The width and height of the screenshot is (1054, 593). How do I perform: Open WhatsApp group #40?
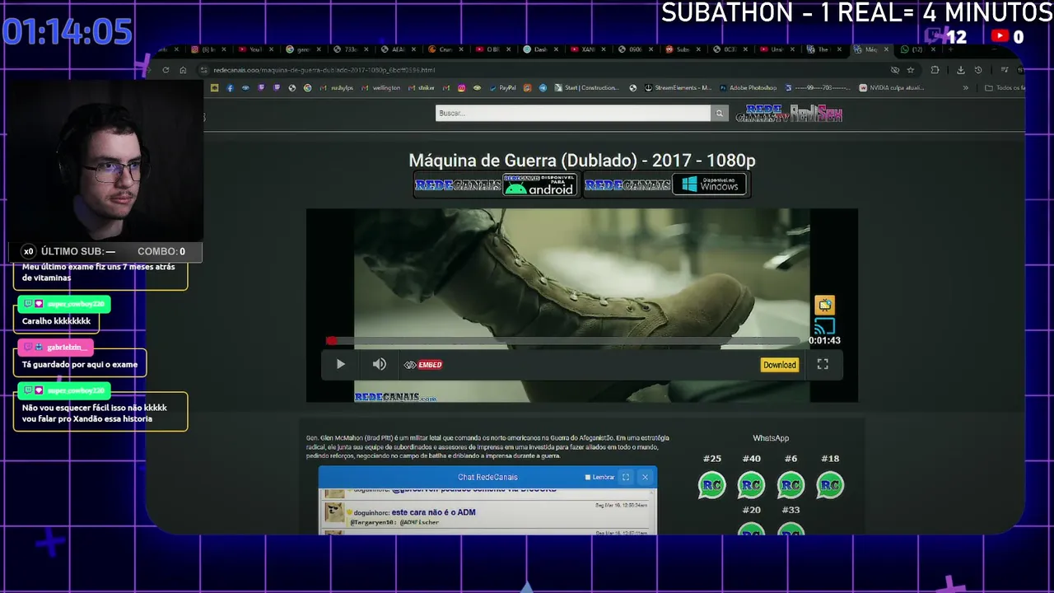751,485
